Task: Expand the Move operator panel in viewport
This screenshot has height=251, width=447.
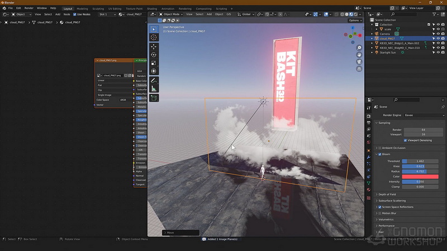Action: 180,233
